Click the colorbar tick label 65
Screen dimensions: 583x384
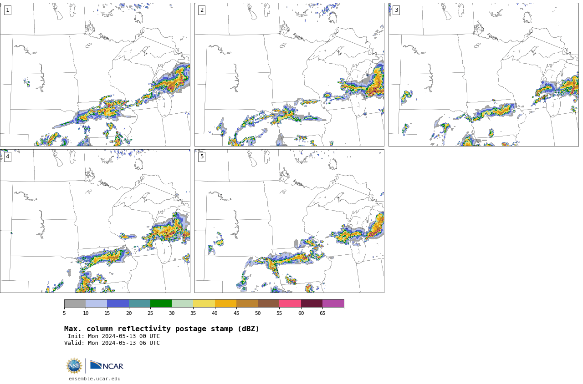[322, 313]
